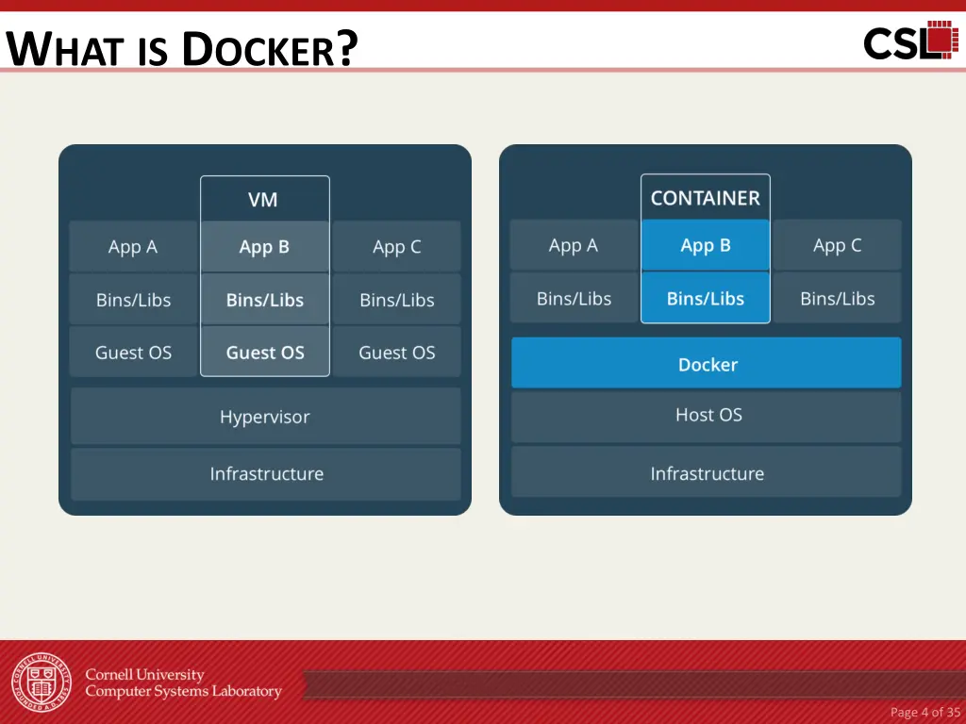Click "Bins/Libs" under App C, Hypervisor diagram
The height and width of the screenshot is (724, 966).
[397, 300]
